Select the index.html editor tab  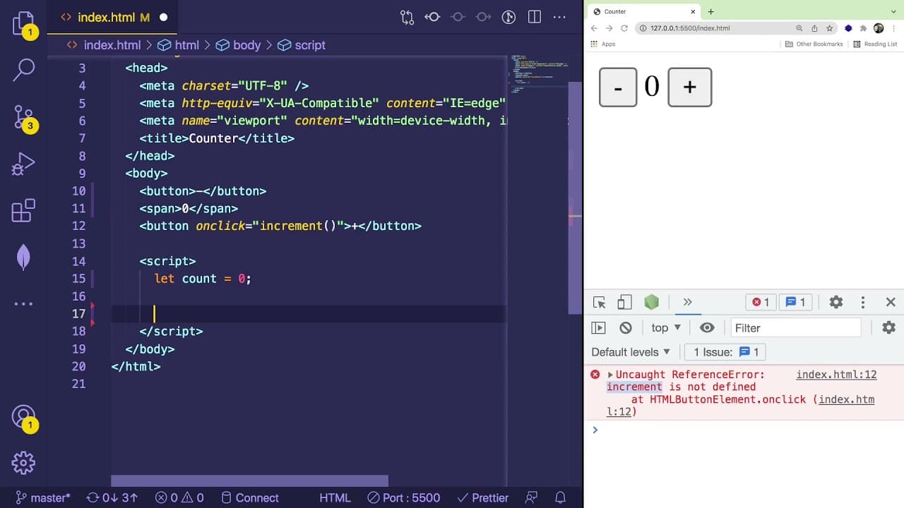(x=106, y=17)
